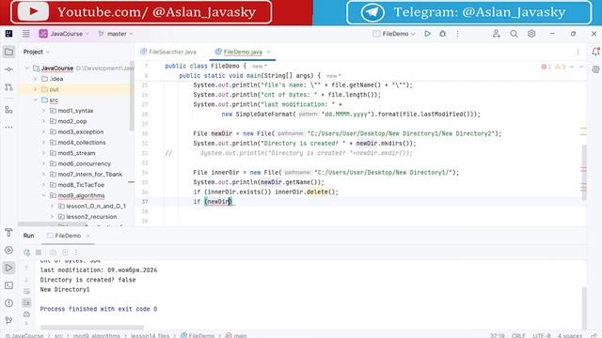Select the Run tab label

pos(28,236)
